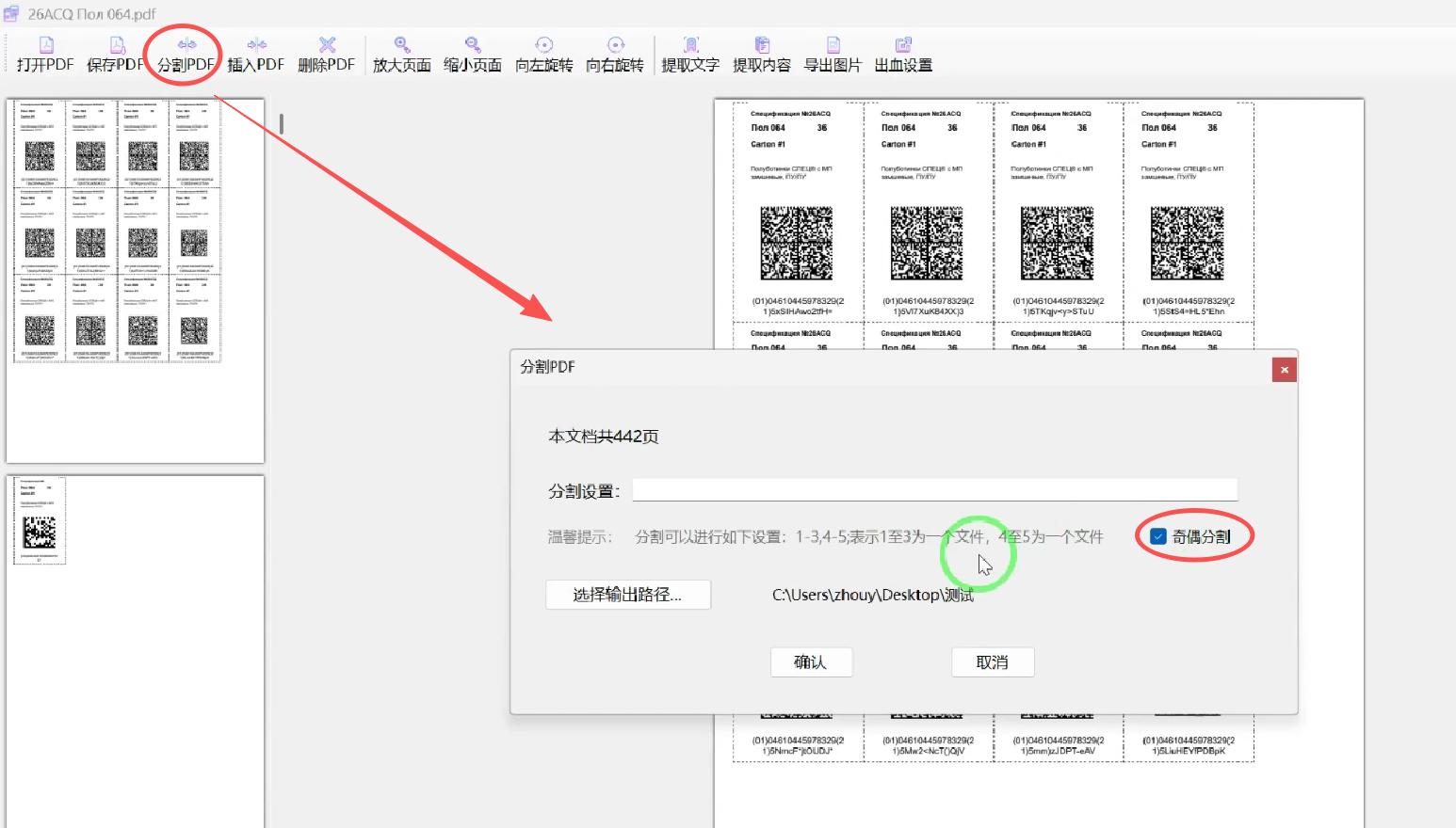The width and height of the screenshot is (1456, 828).
Task: Click the 选择输出路径 output path button
Action: pyautogui.click(x=628, y=595)
